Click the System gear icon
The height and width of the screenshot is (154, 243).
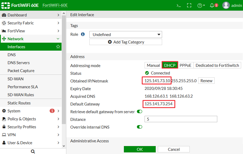[x=4, y=111]
